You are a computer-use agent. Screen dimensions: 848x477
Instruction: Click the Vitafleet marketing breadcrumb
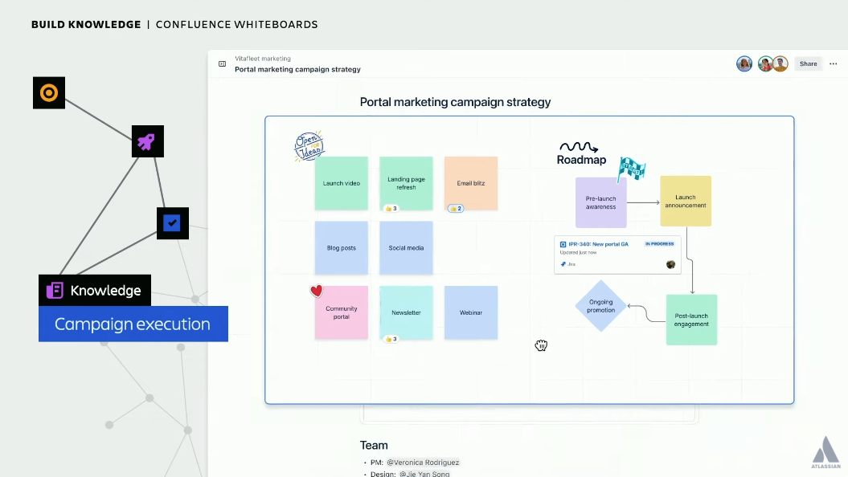click(263, 59)
